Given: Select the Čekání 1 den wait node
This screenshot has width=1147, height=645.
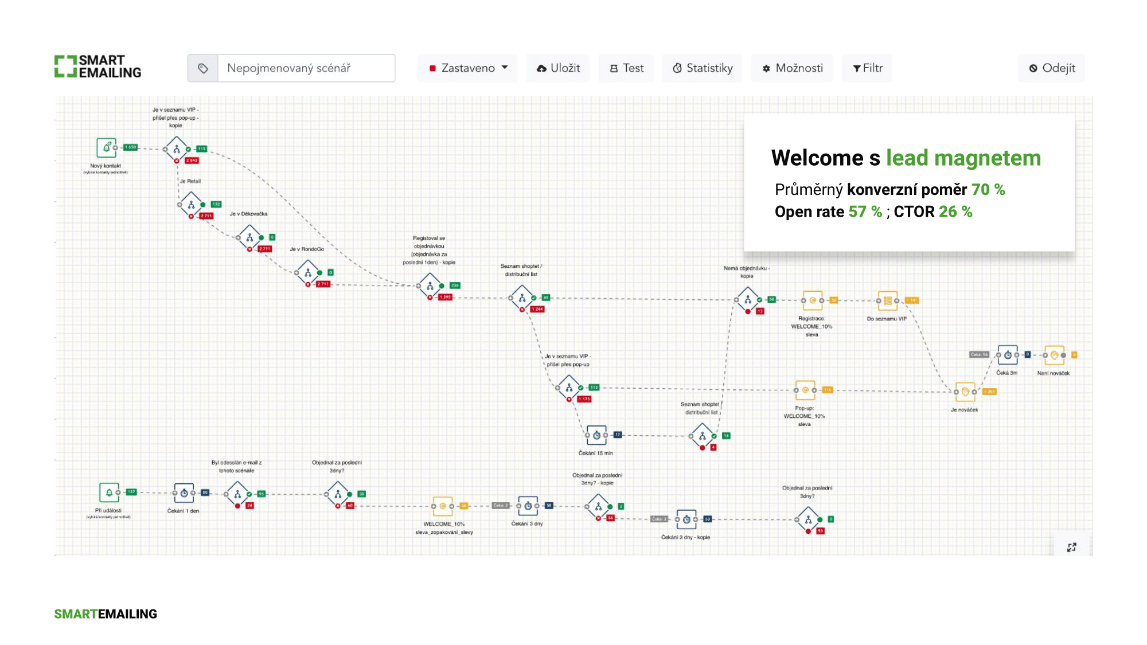Looking at the screenshot, I should (184, 493).
